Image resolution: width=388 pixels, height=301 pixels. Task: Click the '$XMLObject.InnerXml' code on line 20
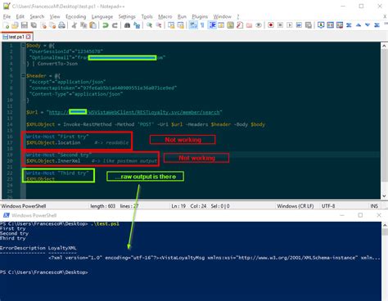click(x=53, y=161)
